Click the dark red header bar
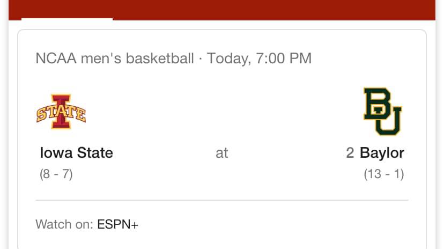The image size is (444, 249). (x=268, y=9)
